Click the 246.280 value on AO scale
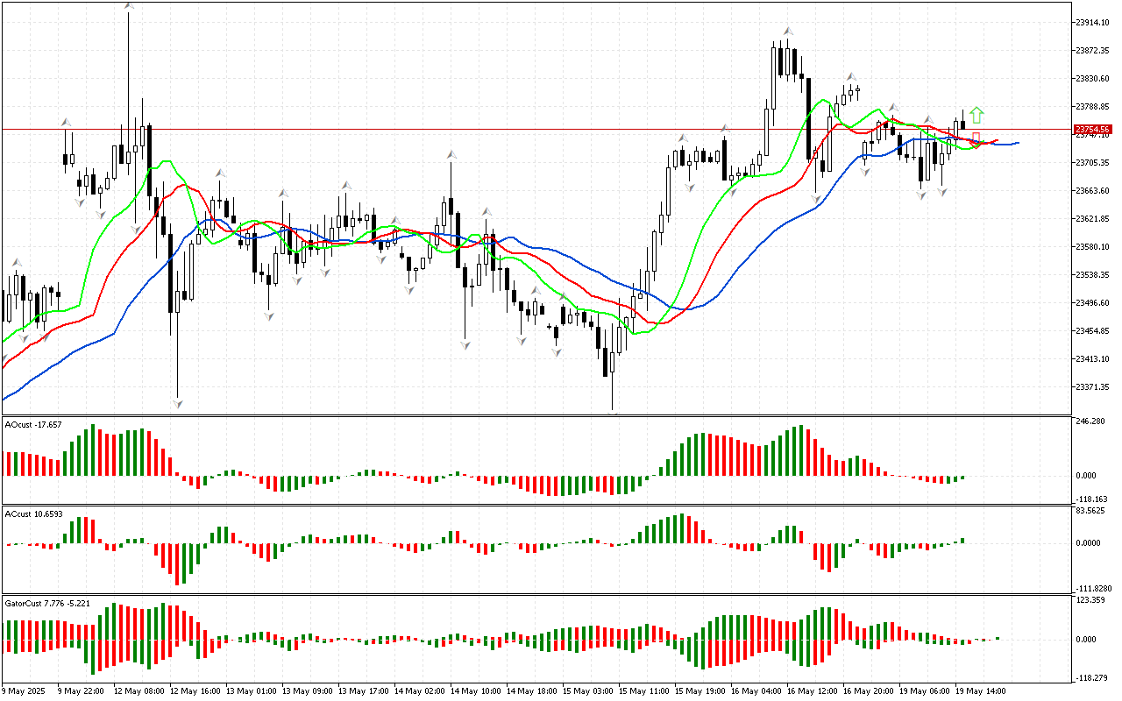 pos(1090,421)
